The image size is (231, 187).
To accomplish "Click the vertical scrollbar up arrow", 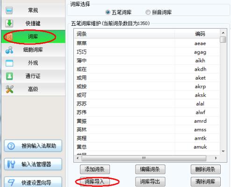I will pyautogui.click(x=223, y=33).
